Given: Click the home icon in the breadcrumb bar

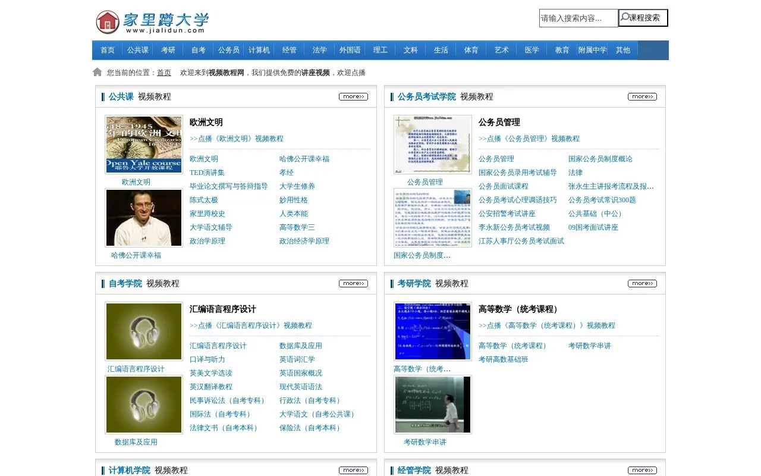Looking at the screenshot, I should (x=97, y=71).
